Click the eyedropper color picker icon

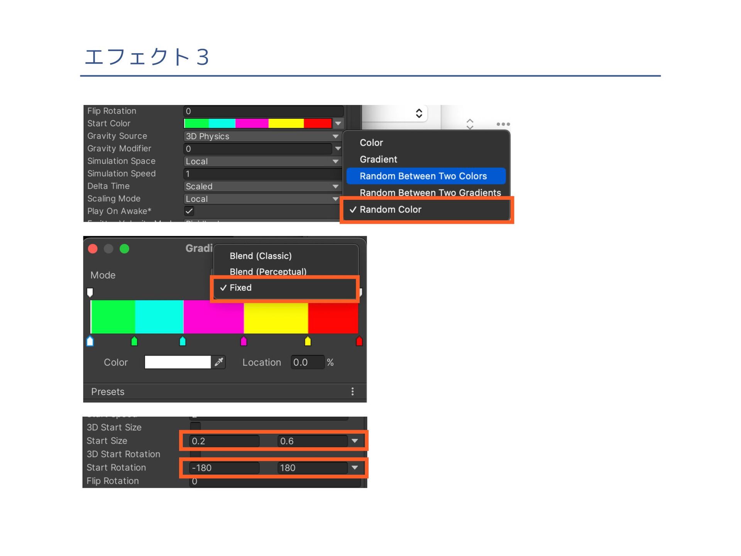click(x=219, y=362)
